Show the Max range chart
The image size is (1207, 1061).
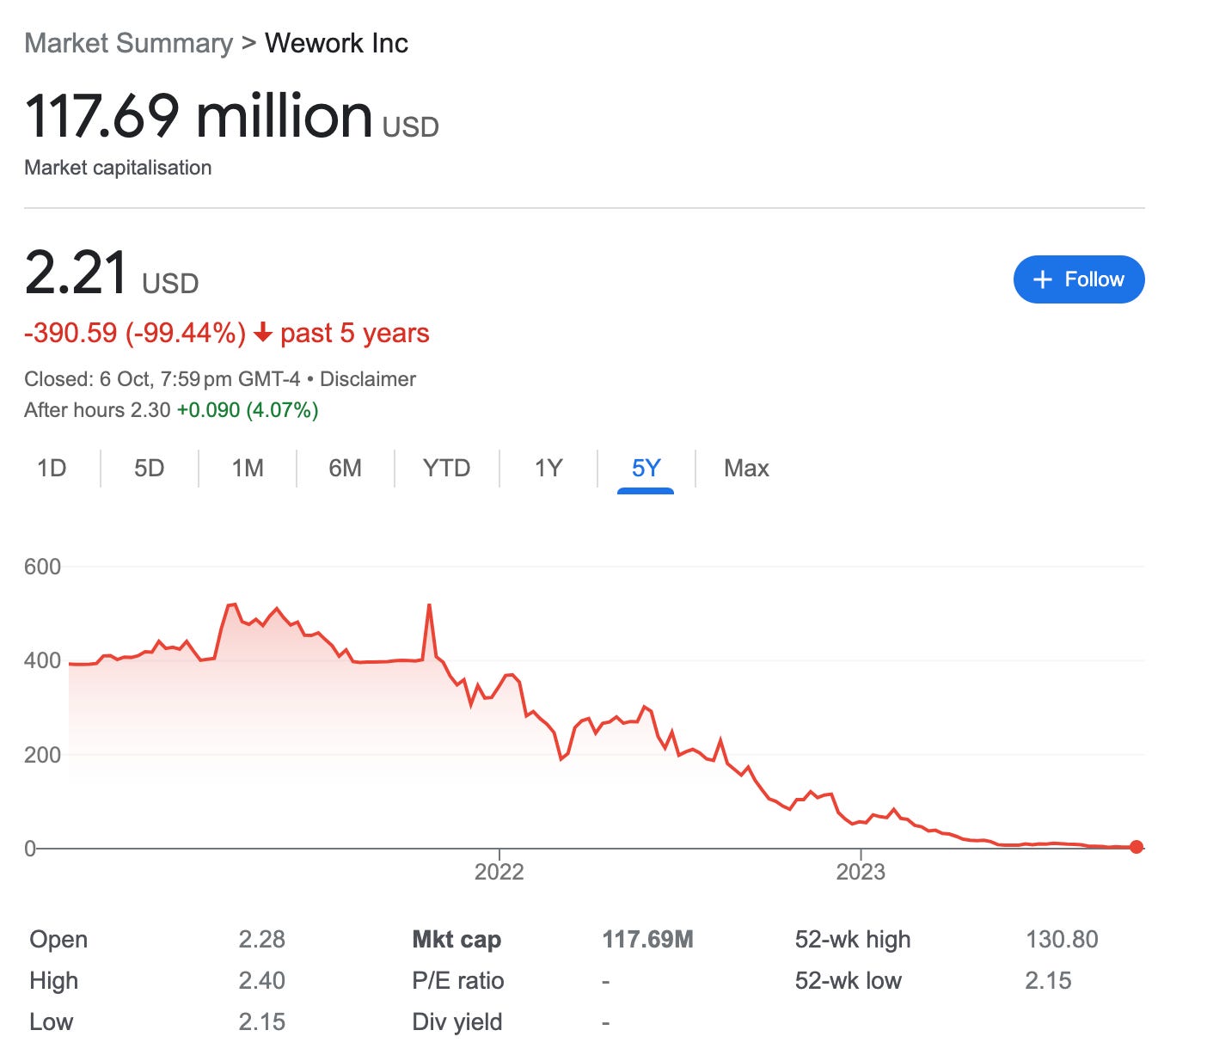coord(746,468)
